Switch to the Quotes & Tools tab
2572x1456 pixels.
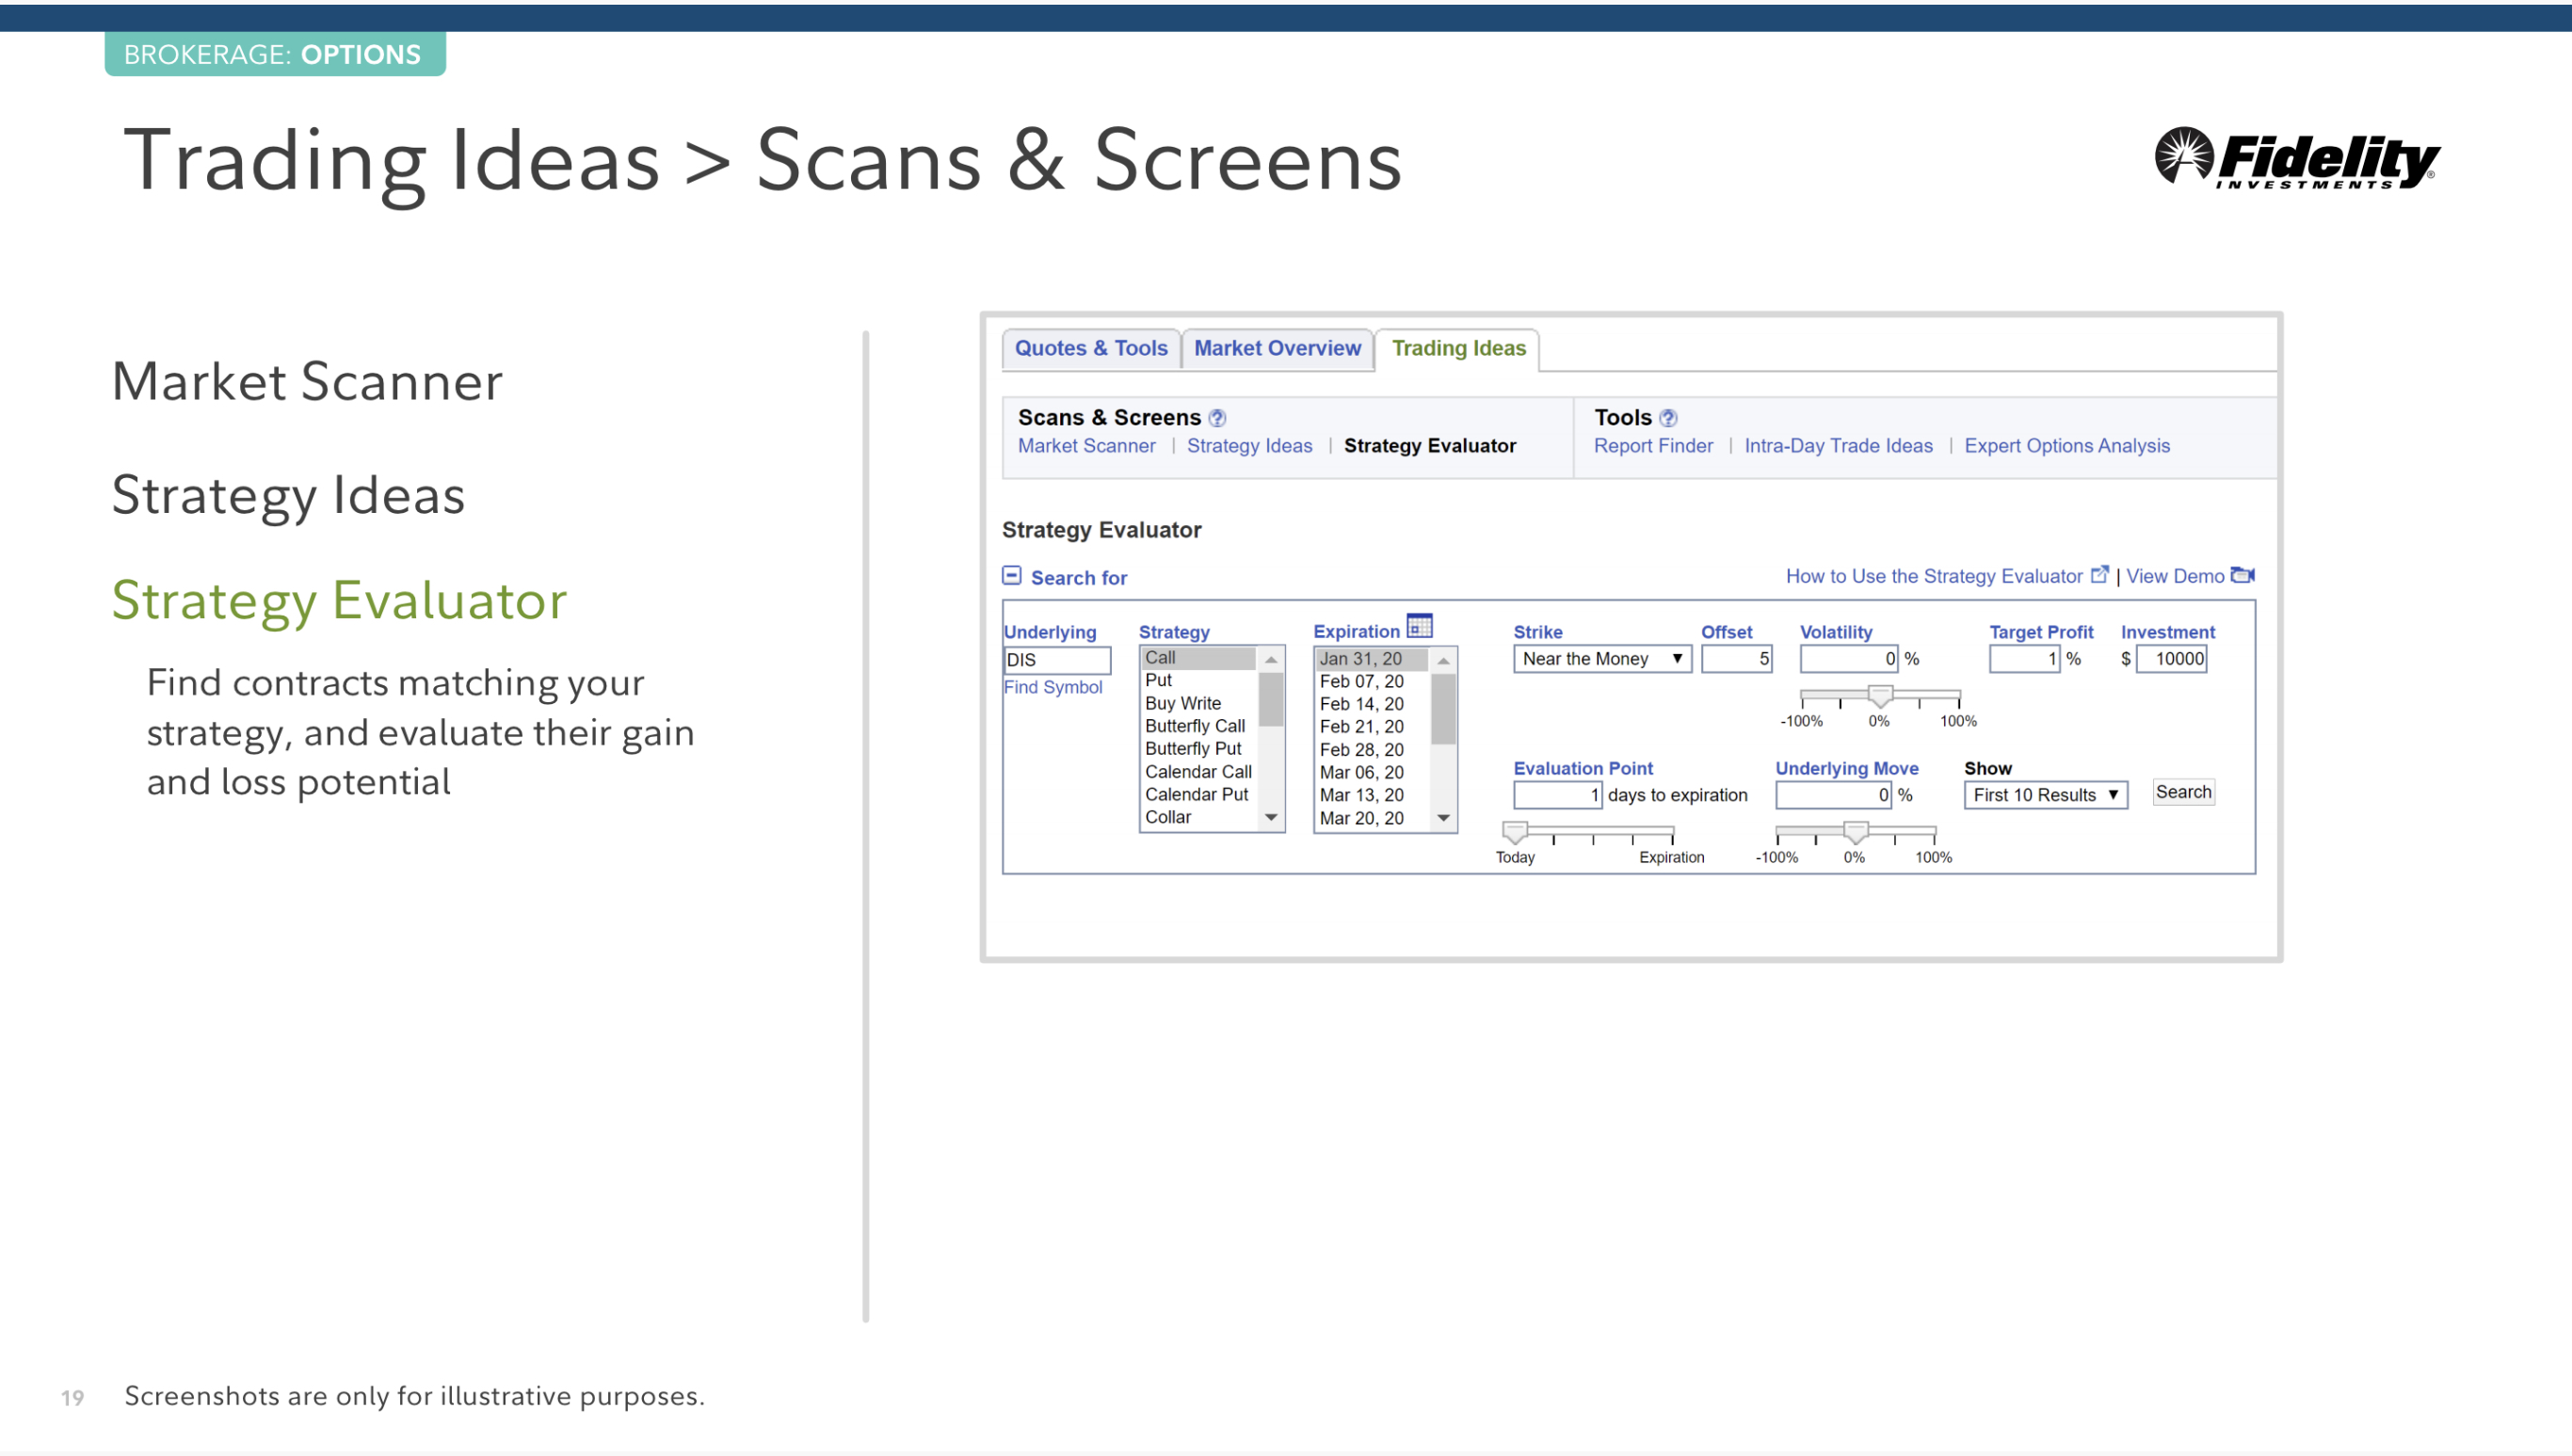pos(1091,348)
